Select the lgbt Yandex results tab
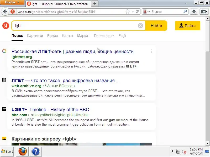The width and height of the screenshot is (210, 157). 58,4
